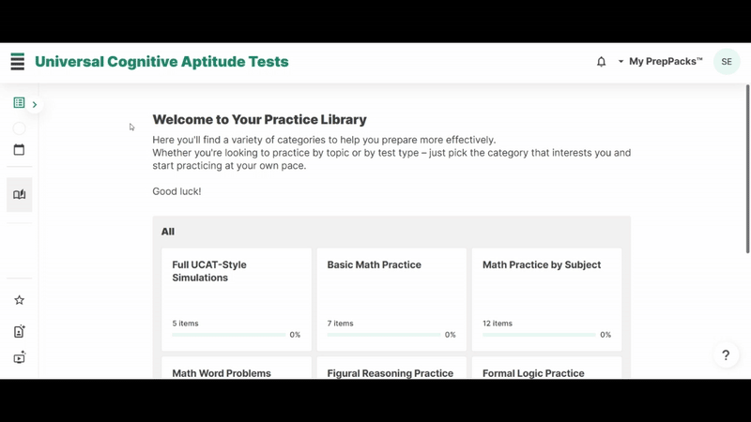The width and height of the screenshot is (751, 422).
Task: Click the SE user avatar
Action: click(727, 62)
